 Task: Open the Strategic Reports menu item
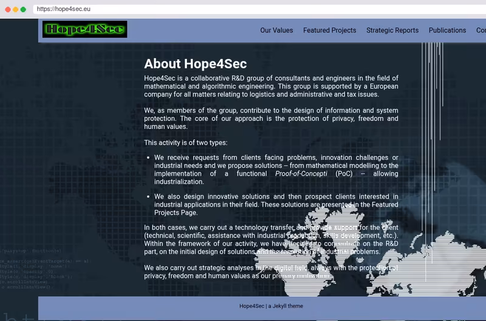(392, 30)
